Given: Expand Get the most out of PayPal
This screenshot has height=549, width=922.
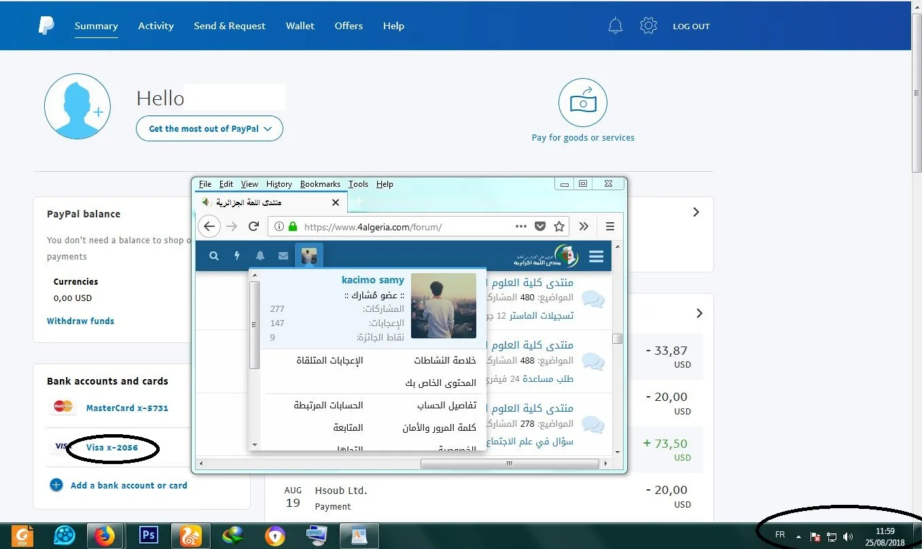Looking at the screenshot, I should [x=209, y=128].
